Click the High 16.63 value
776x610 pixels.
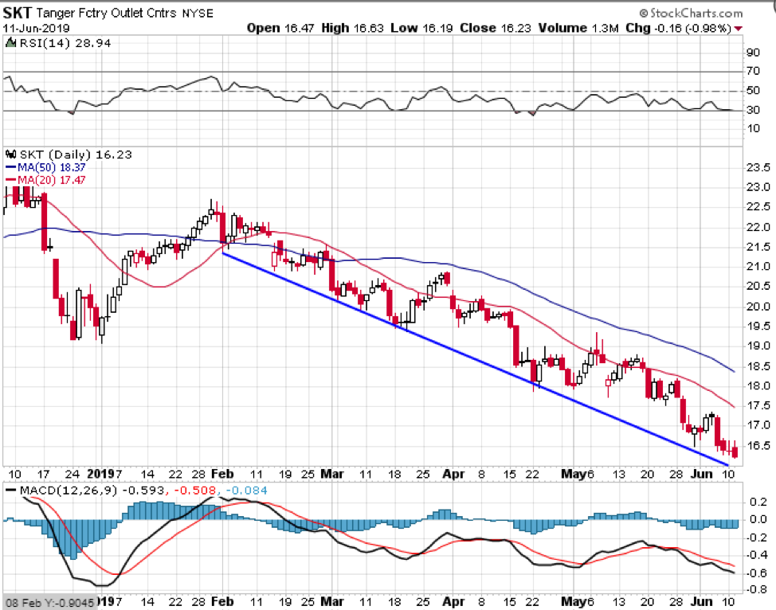coord(352,28)
